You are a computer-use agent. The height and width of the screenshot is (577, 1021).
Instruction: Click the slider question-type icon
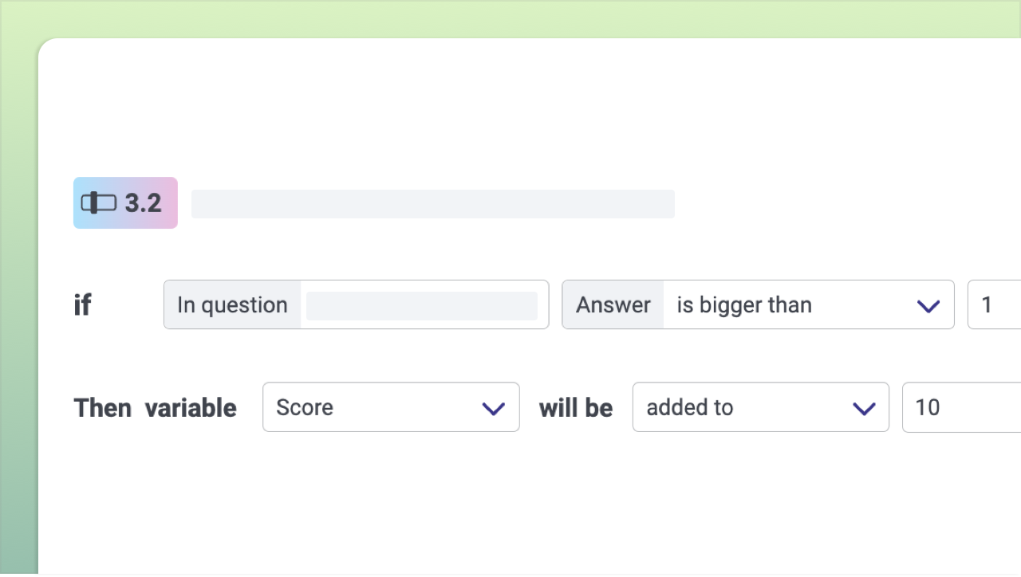[x=98, y=203]
